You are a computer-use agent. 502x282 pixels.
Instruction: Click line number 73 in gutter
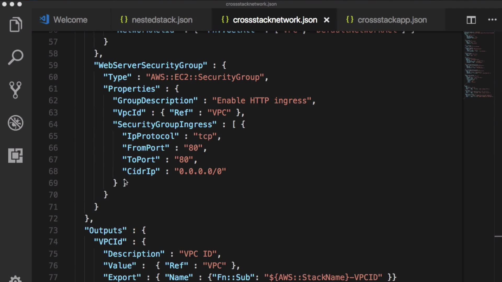[x=53, y=230]
